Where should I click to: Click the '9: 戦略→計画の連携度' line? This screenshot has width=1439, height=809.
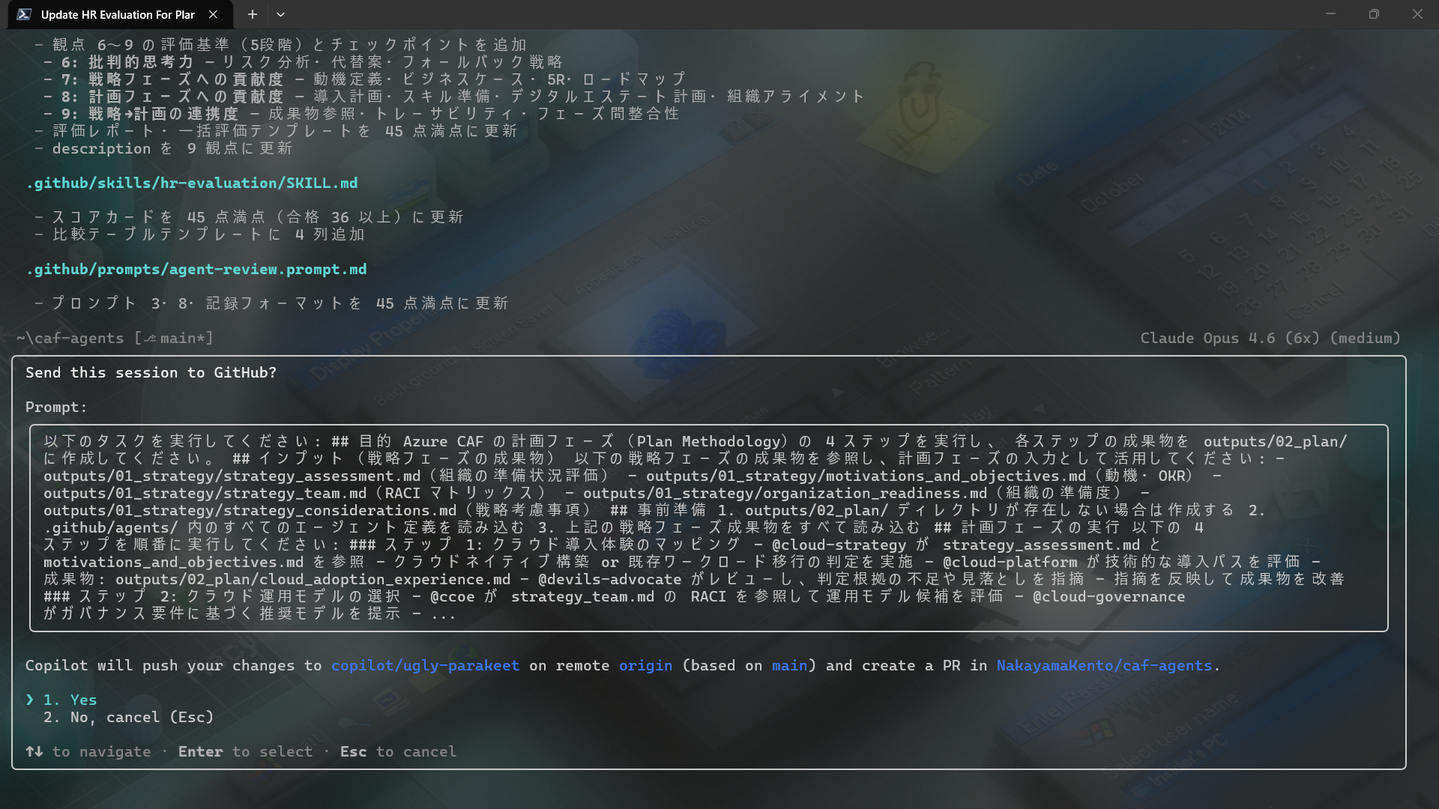click(361, 114)
